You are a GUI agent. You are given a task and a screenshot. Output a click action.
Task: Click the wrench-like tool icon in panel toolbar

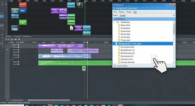9,39
